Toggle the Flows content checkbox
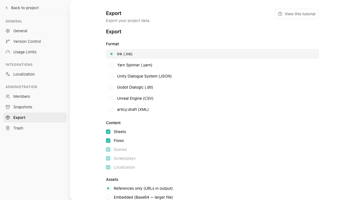The height and width of the screenshot is (200, 355). pos(108,141)
